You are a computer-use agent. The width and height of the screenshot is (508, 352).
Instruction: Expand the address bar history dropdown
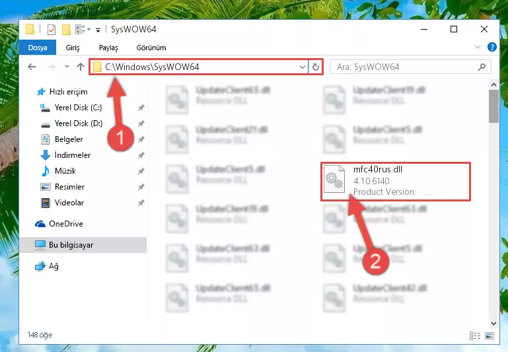pyautogui.click(x=303, y=67)
